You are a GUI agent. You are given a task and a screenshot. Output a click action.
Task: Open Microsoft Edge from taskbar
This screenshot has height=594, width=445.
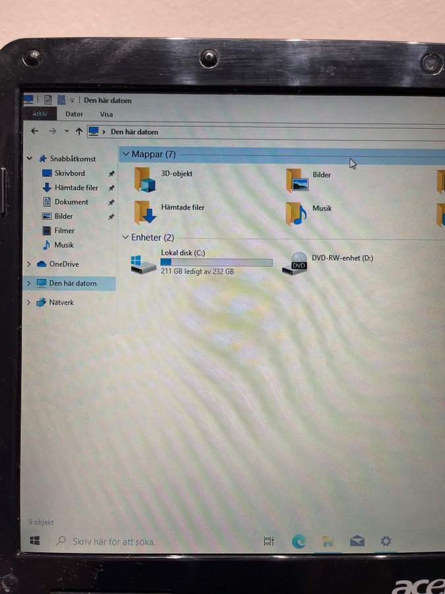(299, 541)
